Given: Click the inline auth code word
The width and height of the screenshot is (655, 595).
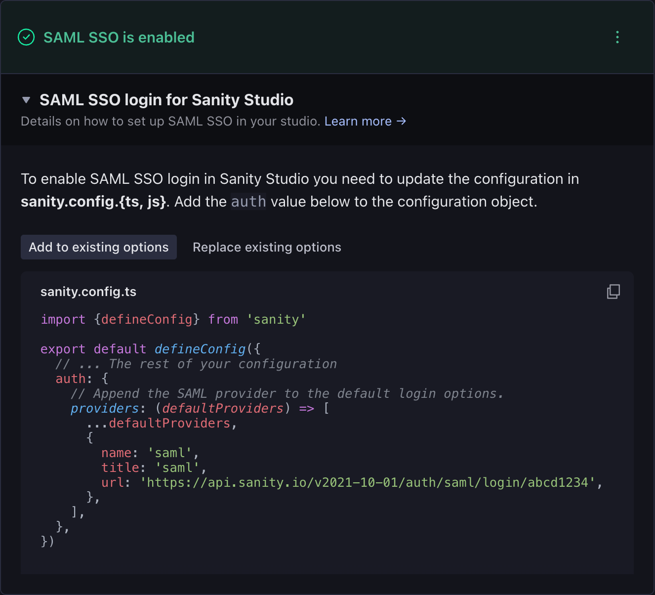Looking at the screenshot, I should click(x=248, y=202).
